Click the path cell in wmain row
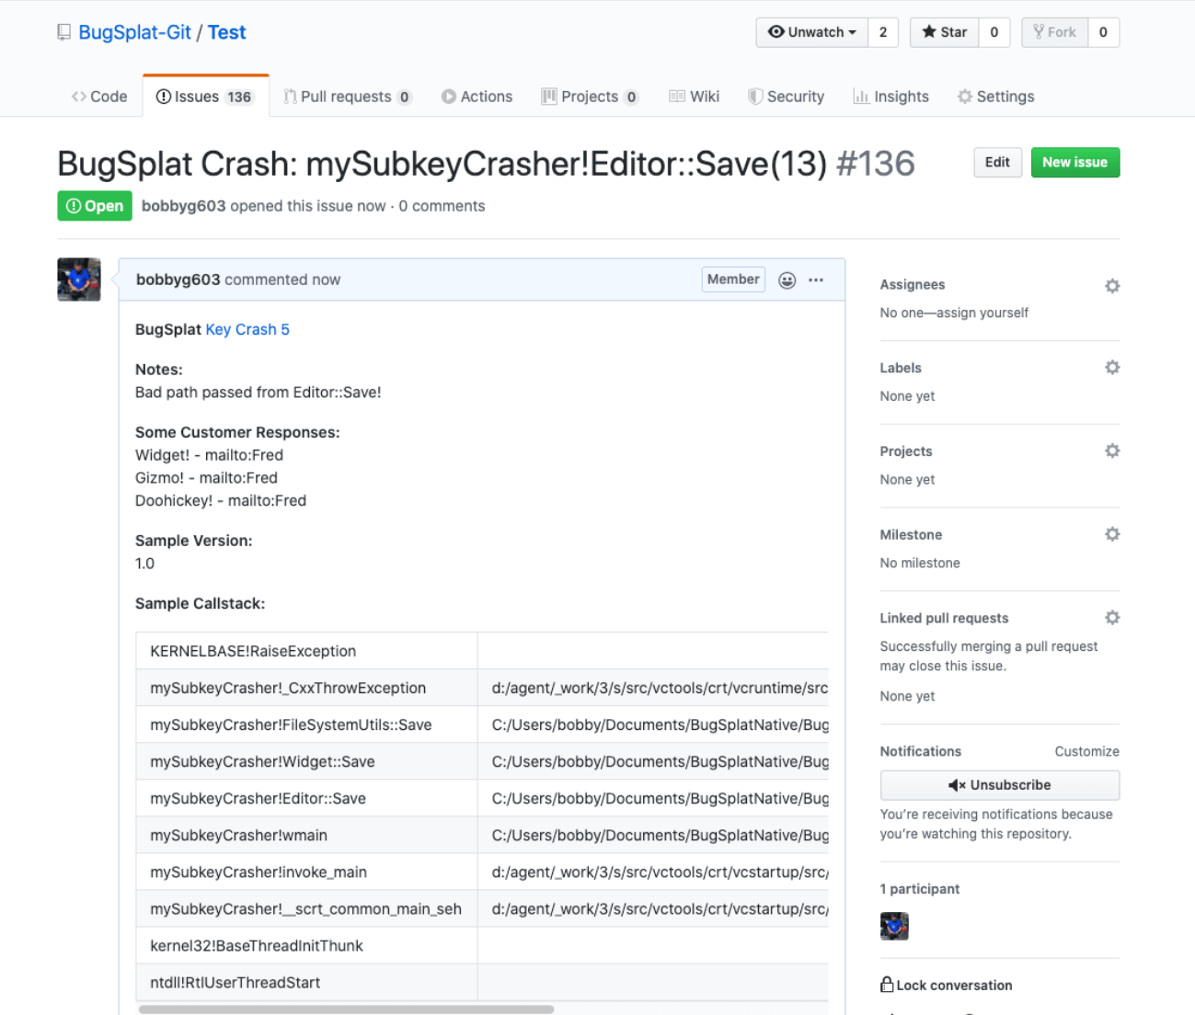The height and width of the screenshot is (1015, 1195). [653, 835]
